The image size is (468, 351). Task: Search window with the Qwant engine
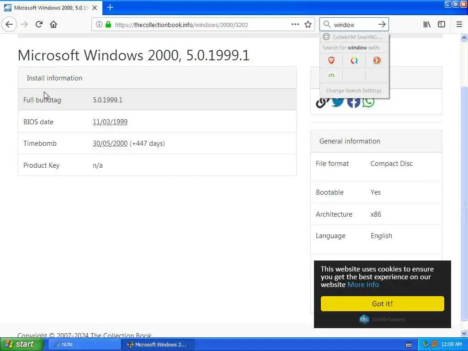pyautogui.click(x=354, y=61)
